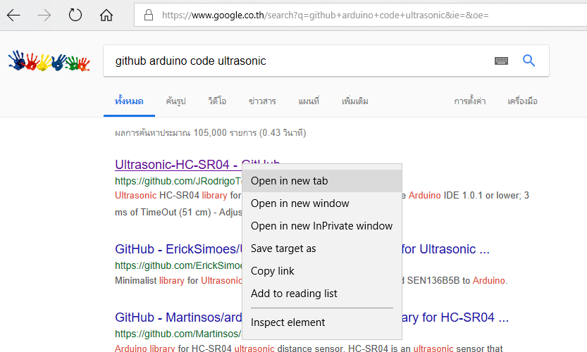Click the result count text 105,000 รายการ

click(x=225, y=133)
